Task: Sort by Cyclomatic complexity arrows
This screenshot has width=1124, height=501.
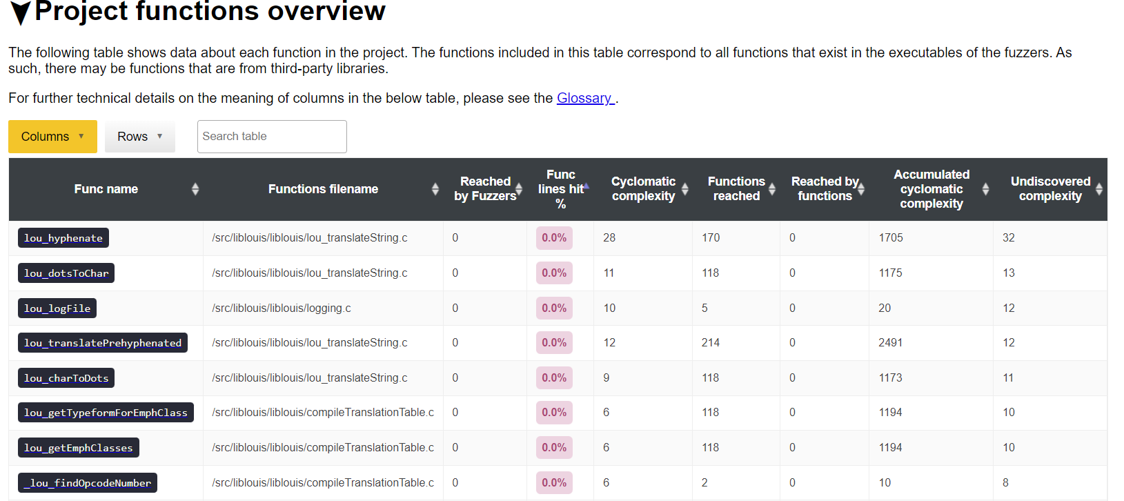Action: coord(685,189)
